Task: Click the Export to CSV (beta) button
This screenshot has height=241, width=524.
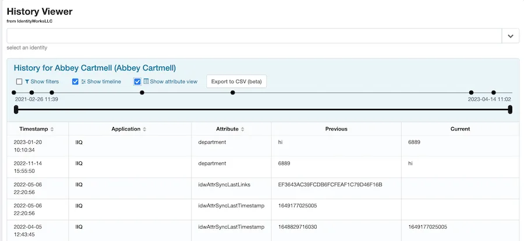Action: [236, 81]
